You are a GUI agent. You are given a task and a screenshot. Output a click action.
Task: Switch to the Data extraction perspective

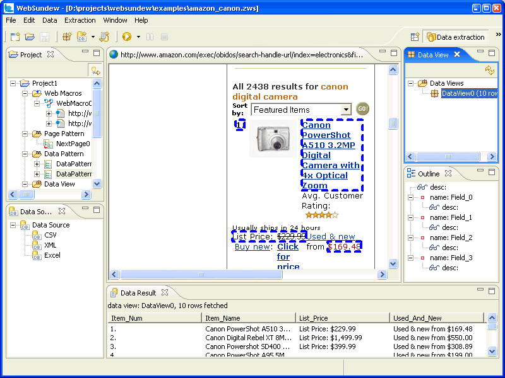point(455,37)
